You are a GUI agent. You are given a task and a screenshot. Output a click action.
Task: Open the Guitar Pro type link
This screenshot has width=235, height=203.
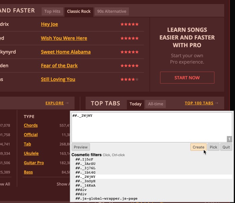[x=34, y=163]
